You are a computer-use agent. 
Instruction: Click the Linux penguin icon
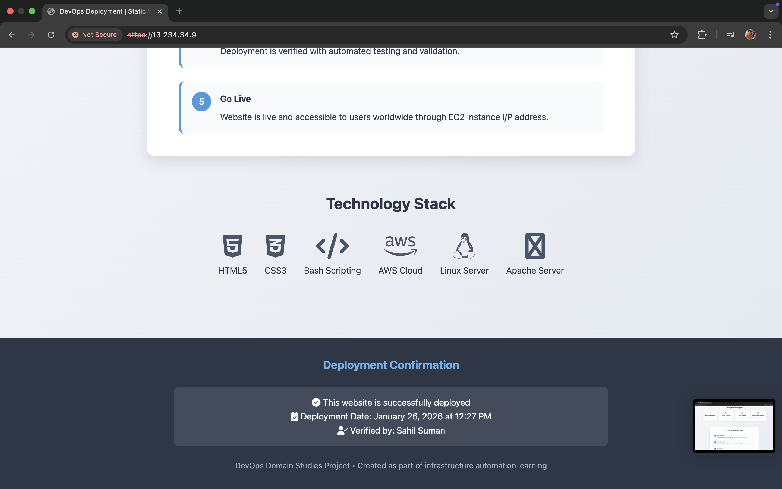coord(464,246)
